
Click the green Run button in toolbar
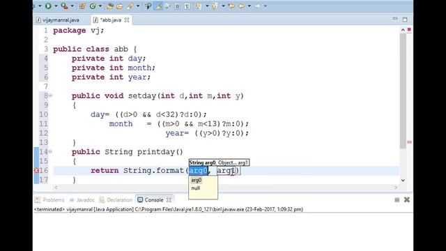48,6
